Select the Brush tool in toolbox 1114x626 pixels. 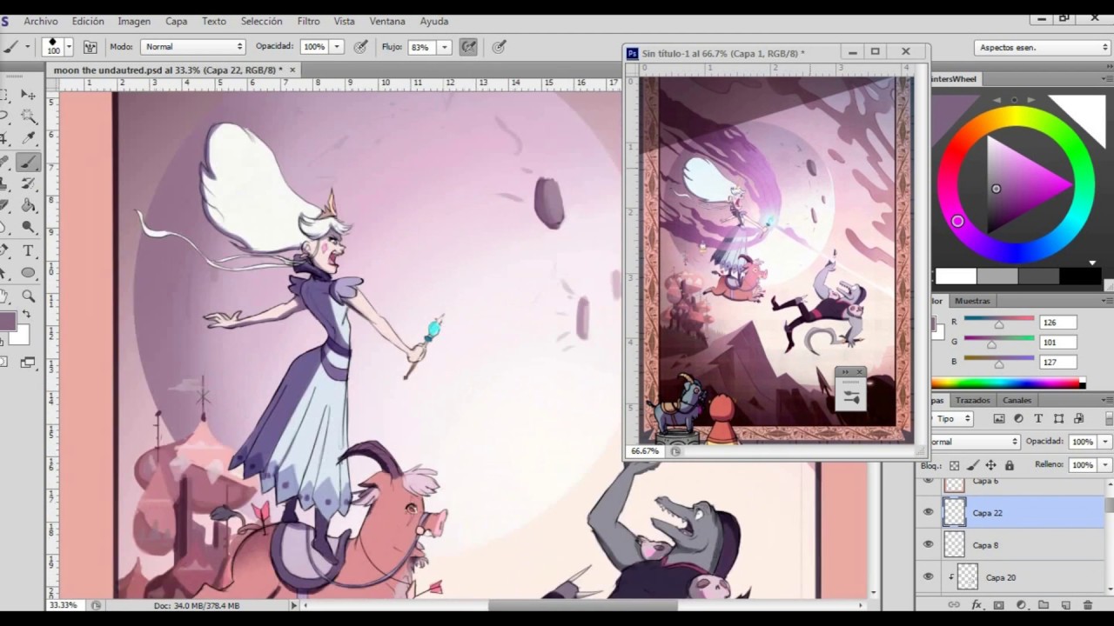(x=29, y=162)
